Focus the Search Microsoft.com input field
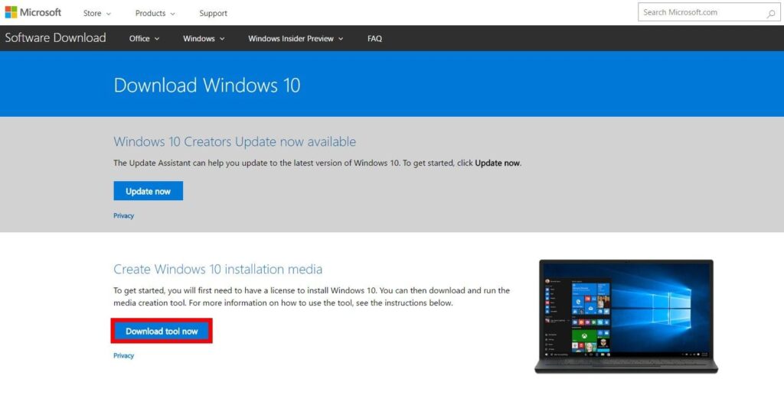Screen dimensions: 784x395 [701, 12]
